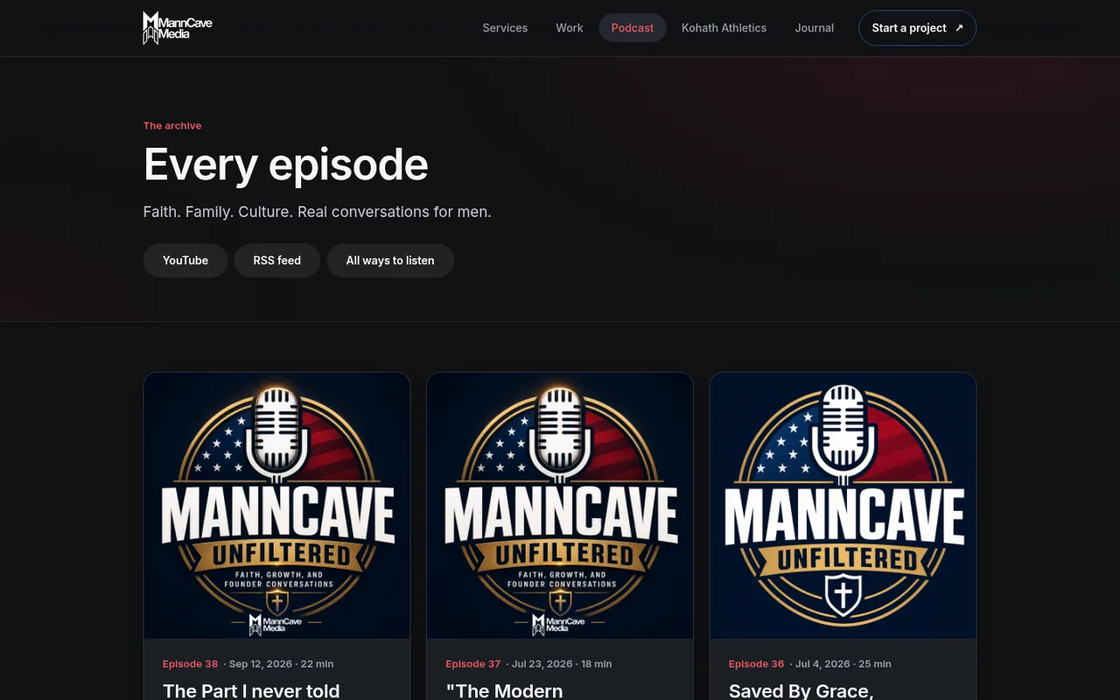Open Kohath Athletics in the navigation
1120x700 pixels.
click(724, 28)
